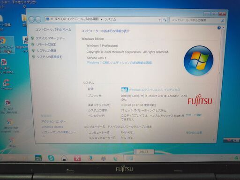This screenshot has height=180, width=240.
Task: Expand the small arrow next to Help icon
Action: point(224,28)
